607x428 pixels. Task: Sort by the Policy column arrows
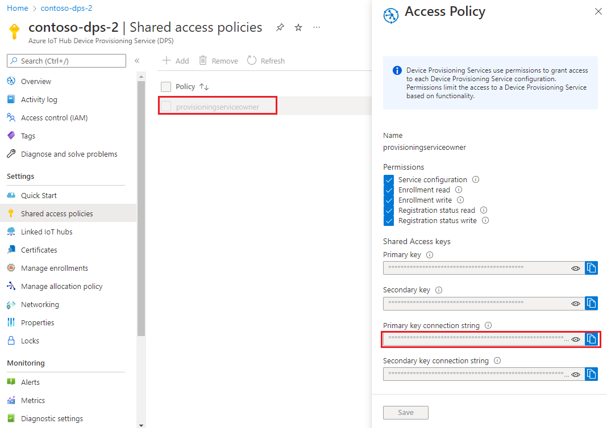point(204,87)
